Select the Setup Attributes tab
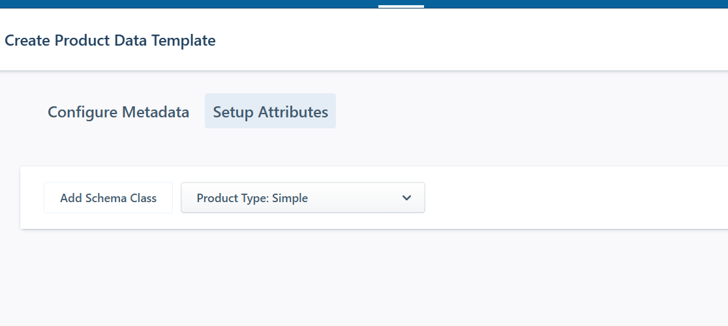The image size is (728, 326). click(x=270, y=111)
